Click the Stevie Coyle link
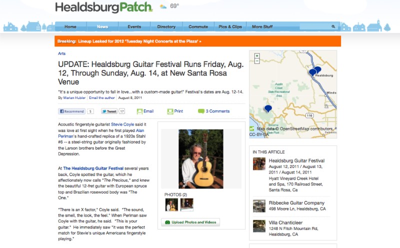400x248 pixels. pos(122,124)
